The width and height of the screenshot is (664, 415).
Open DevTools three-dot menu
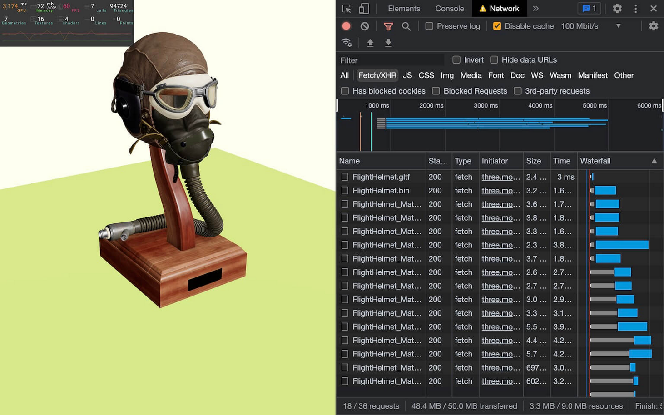tap(636, 9)
